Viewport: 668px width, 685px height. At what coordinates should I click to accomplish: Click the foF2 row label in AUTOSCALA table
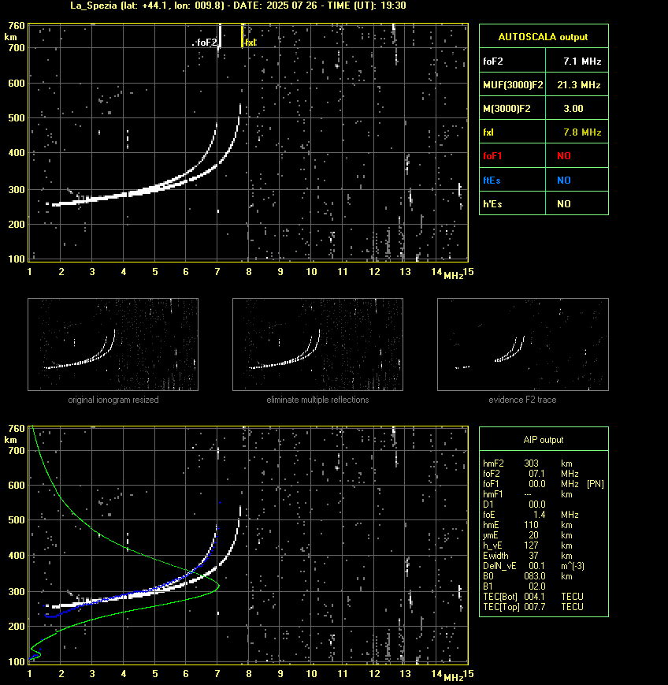point(493,61)
